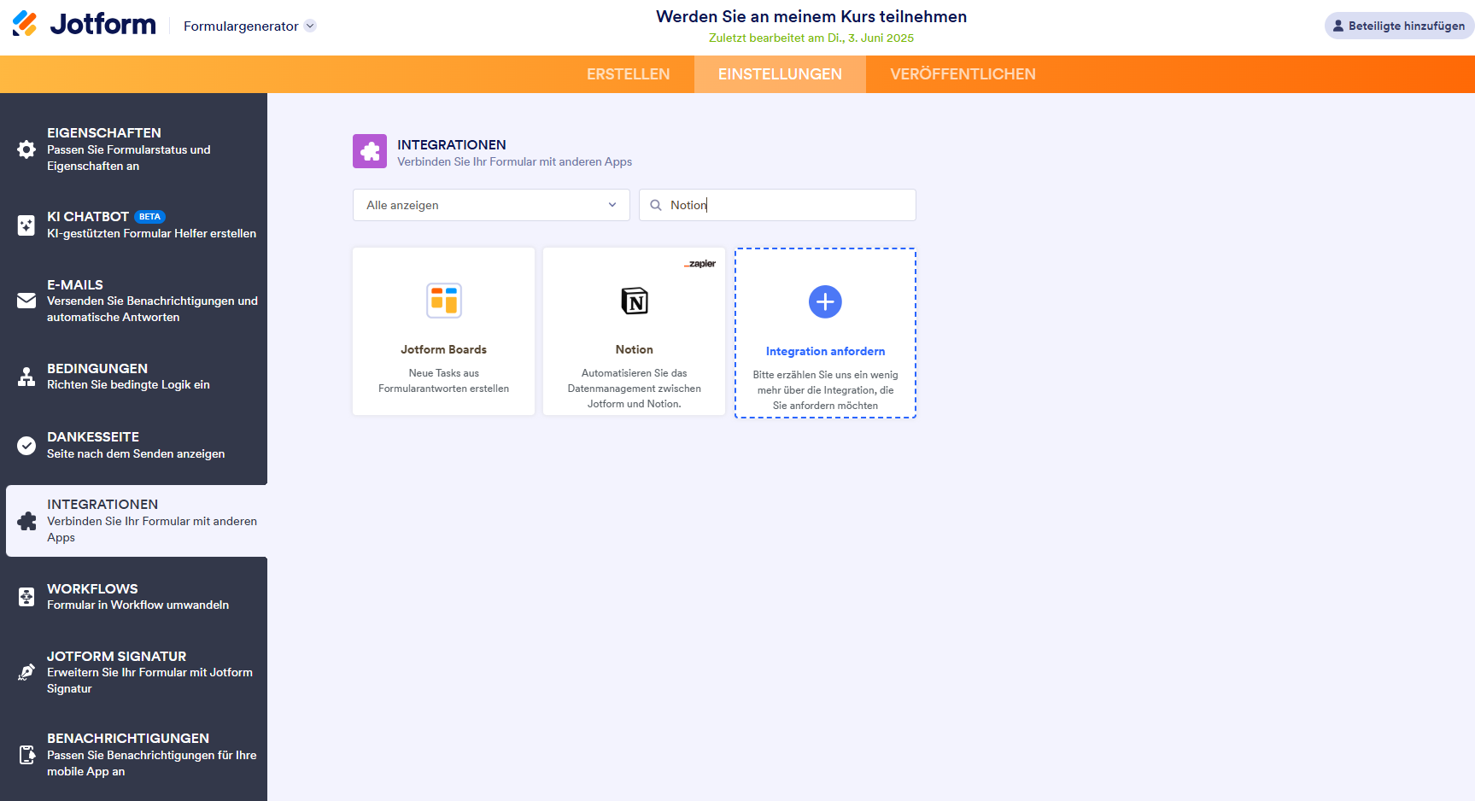Screen dimensions: 1475x801
Task: Select the Notion integration card
Action: pyautogui.click(x=635, y=331)
